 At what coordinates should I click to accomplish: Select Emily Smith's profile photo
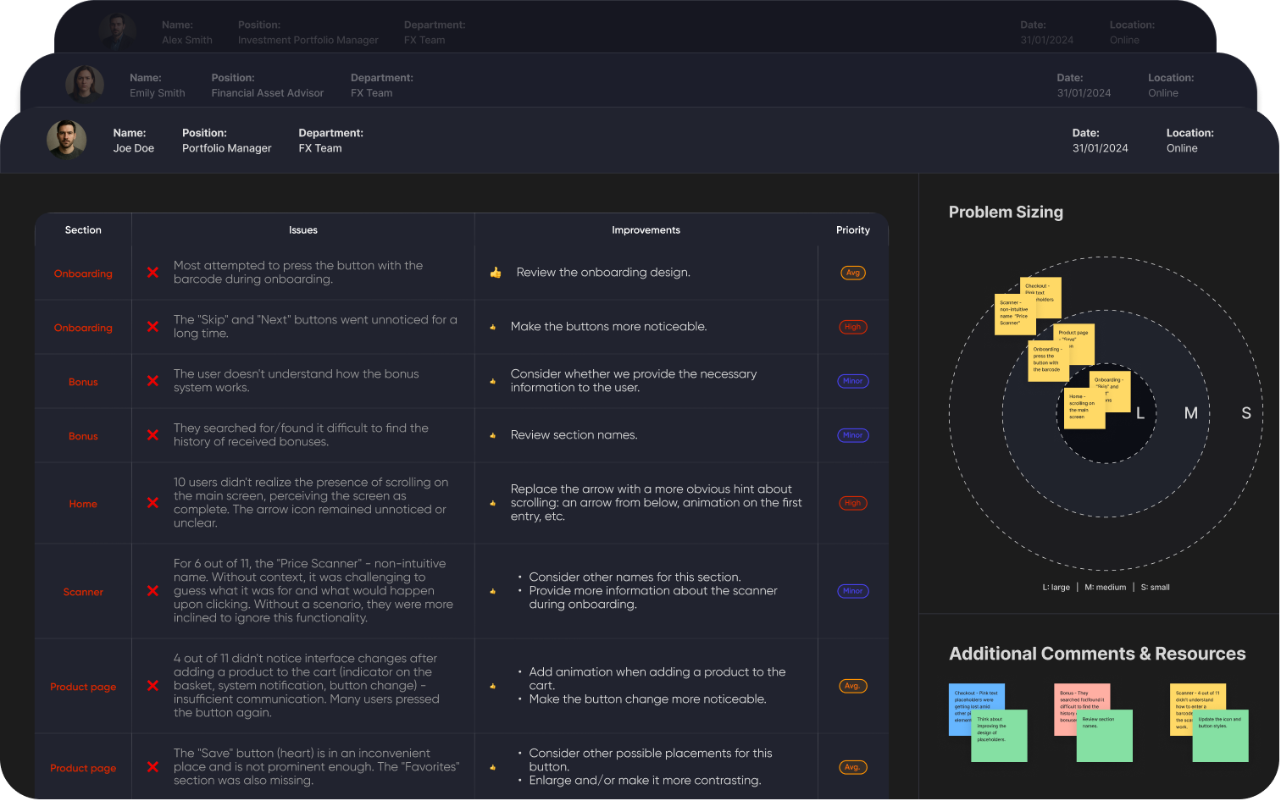click(85, 84)
